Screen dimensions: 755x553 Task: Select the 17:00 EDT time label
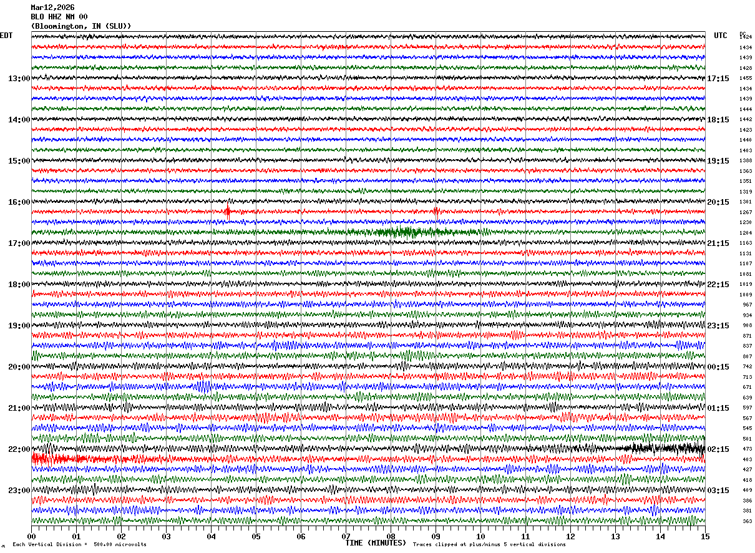(19, 243)
